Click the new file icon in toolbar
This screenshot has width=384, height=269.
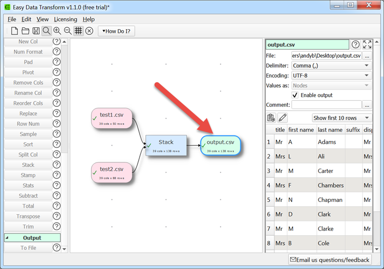tap(14, 31)
